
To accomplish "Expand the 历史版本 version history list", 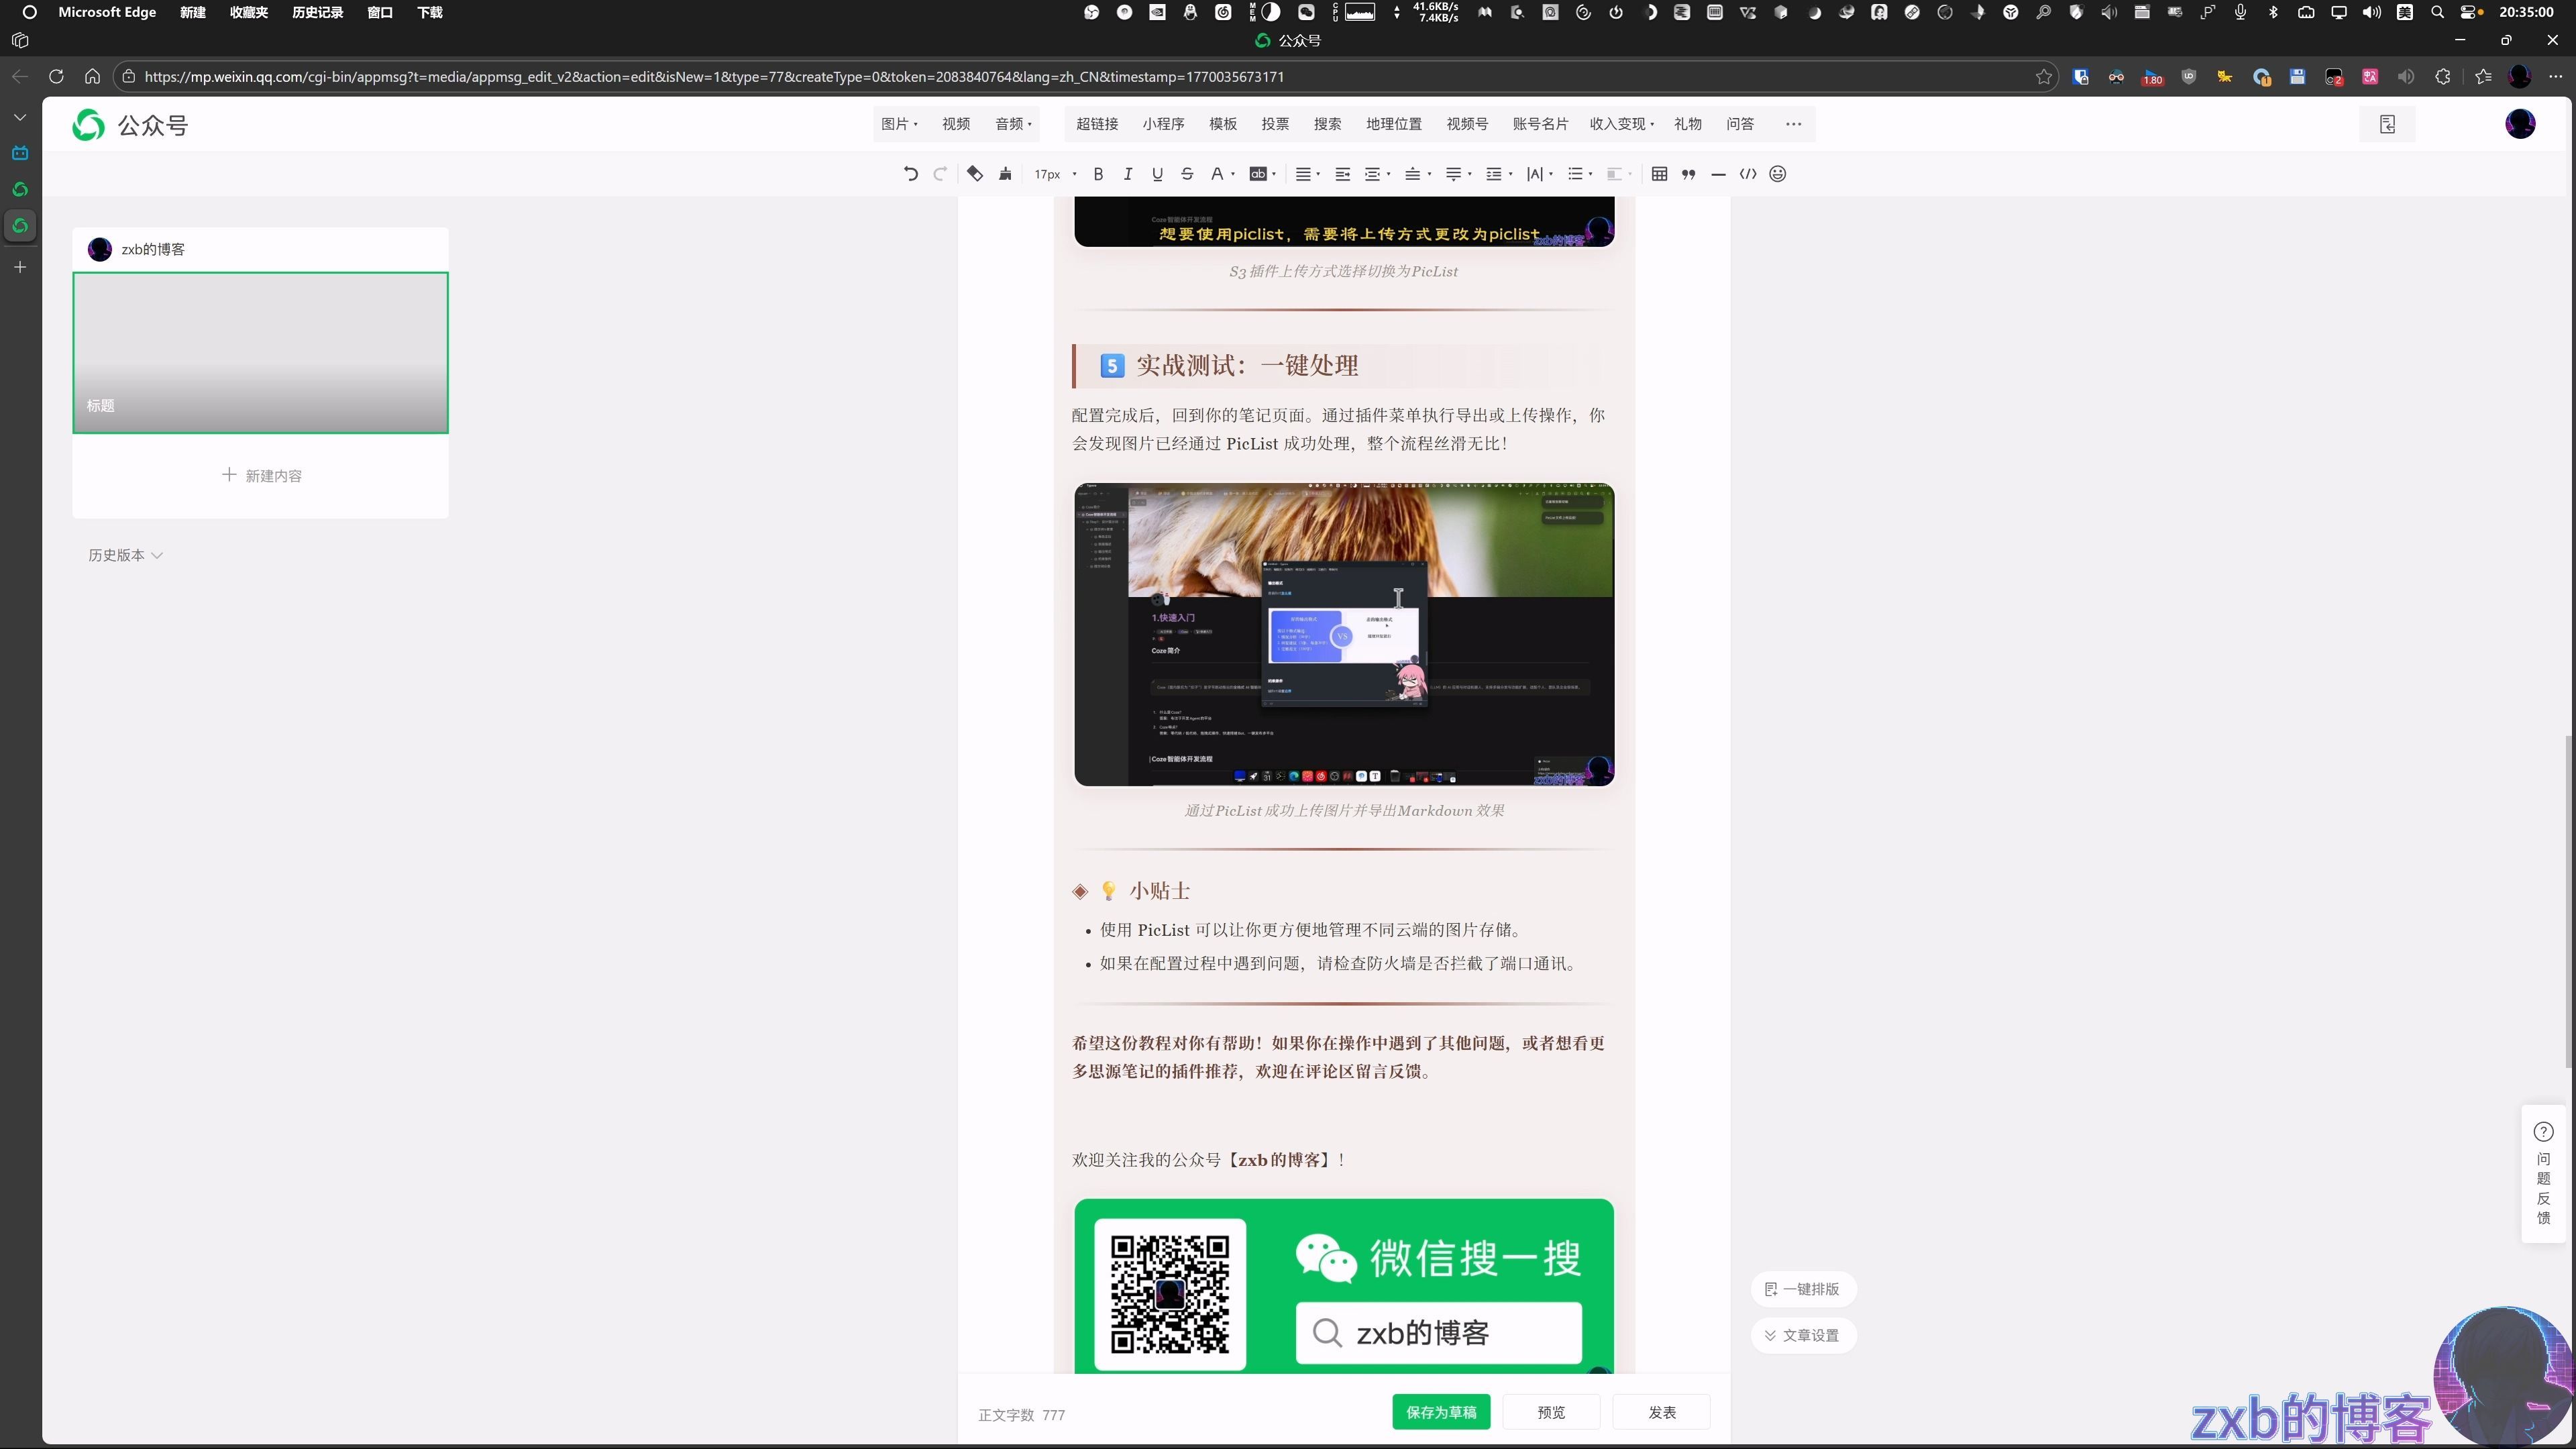I will pyautogui.click(x=125, y=555).
